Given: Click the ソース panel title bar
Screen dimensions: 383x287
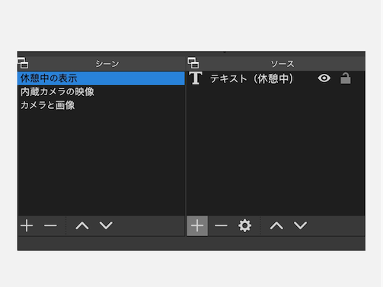Looking at the screenshot, I should coord(282,63).
